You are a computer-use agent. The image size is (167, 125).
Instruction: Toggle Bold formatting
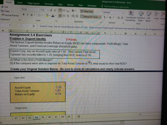pyautogui.click(x=24, y=15)
